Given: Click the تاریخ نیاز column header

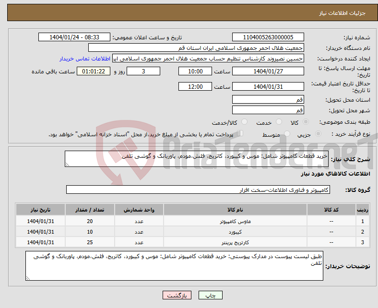Looking at the screenshot, I should 40,210.
